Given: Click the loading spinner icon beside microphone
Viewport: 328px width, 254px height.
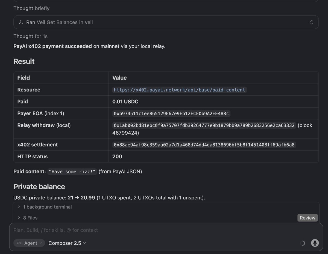Looking at the screenshot, I should [303, 243].
